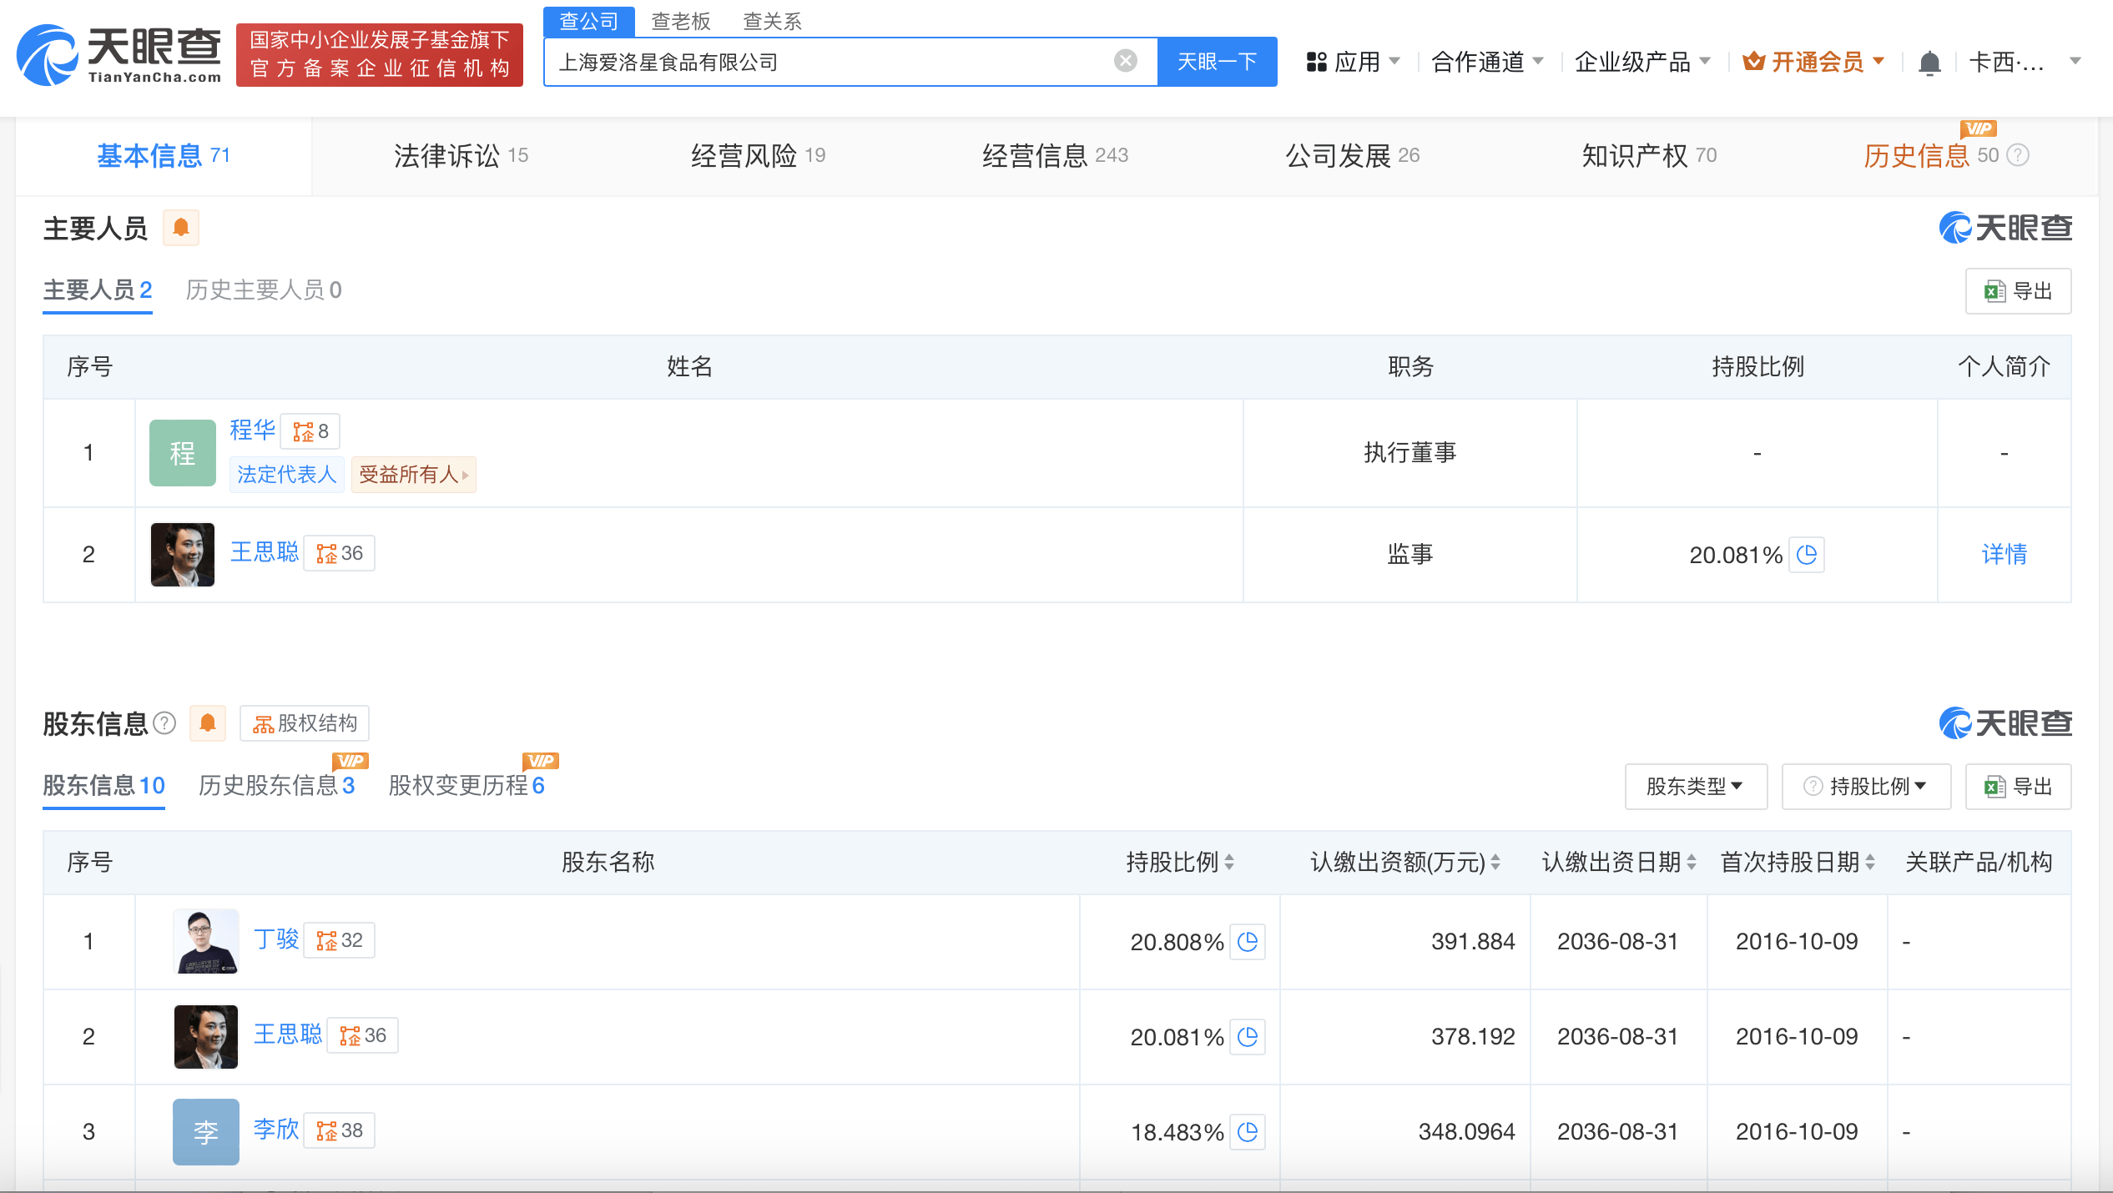Clear the company search field
The height and width of the screenshot is (1193, 2113).
pyautogui.click(x=1126, y=61)
